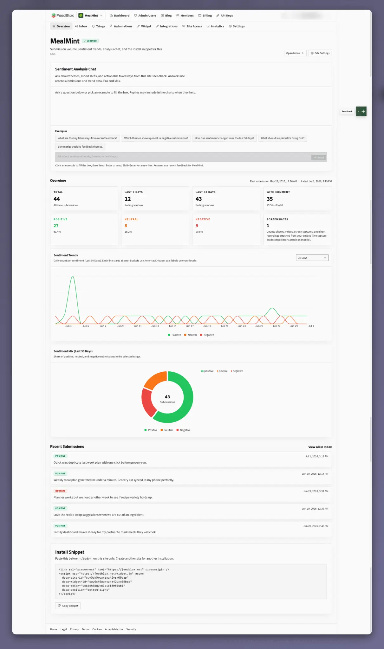384x649 pixels.
Task: Open the MealMint site selector dropdown
Action: pyautogui.click(x=91, y=16)
